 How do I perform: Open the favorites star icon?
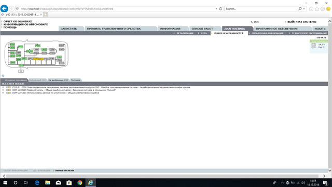tap(317, 9)
